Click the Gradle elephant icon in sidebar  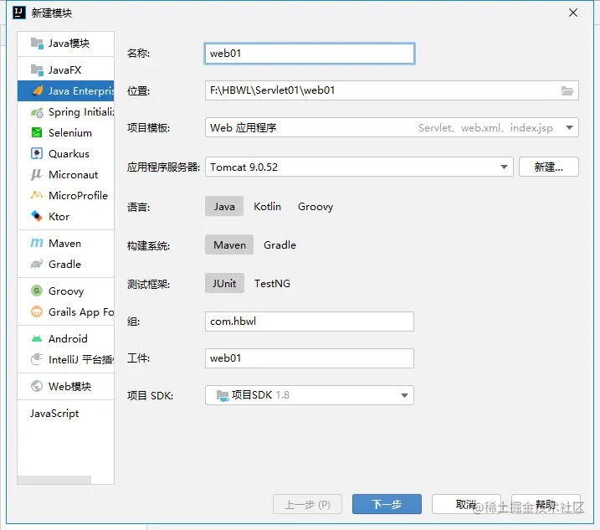[x=37, y=264]
